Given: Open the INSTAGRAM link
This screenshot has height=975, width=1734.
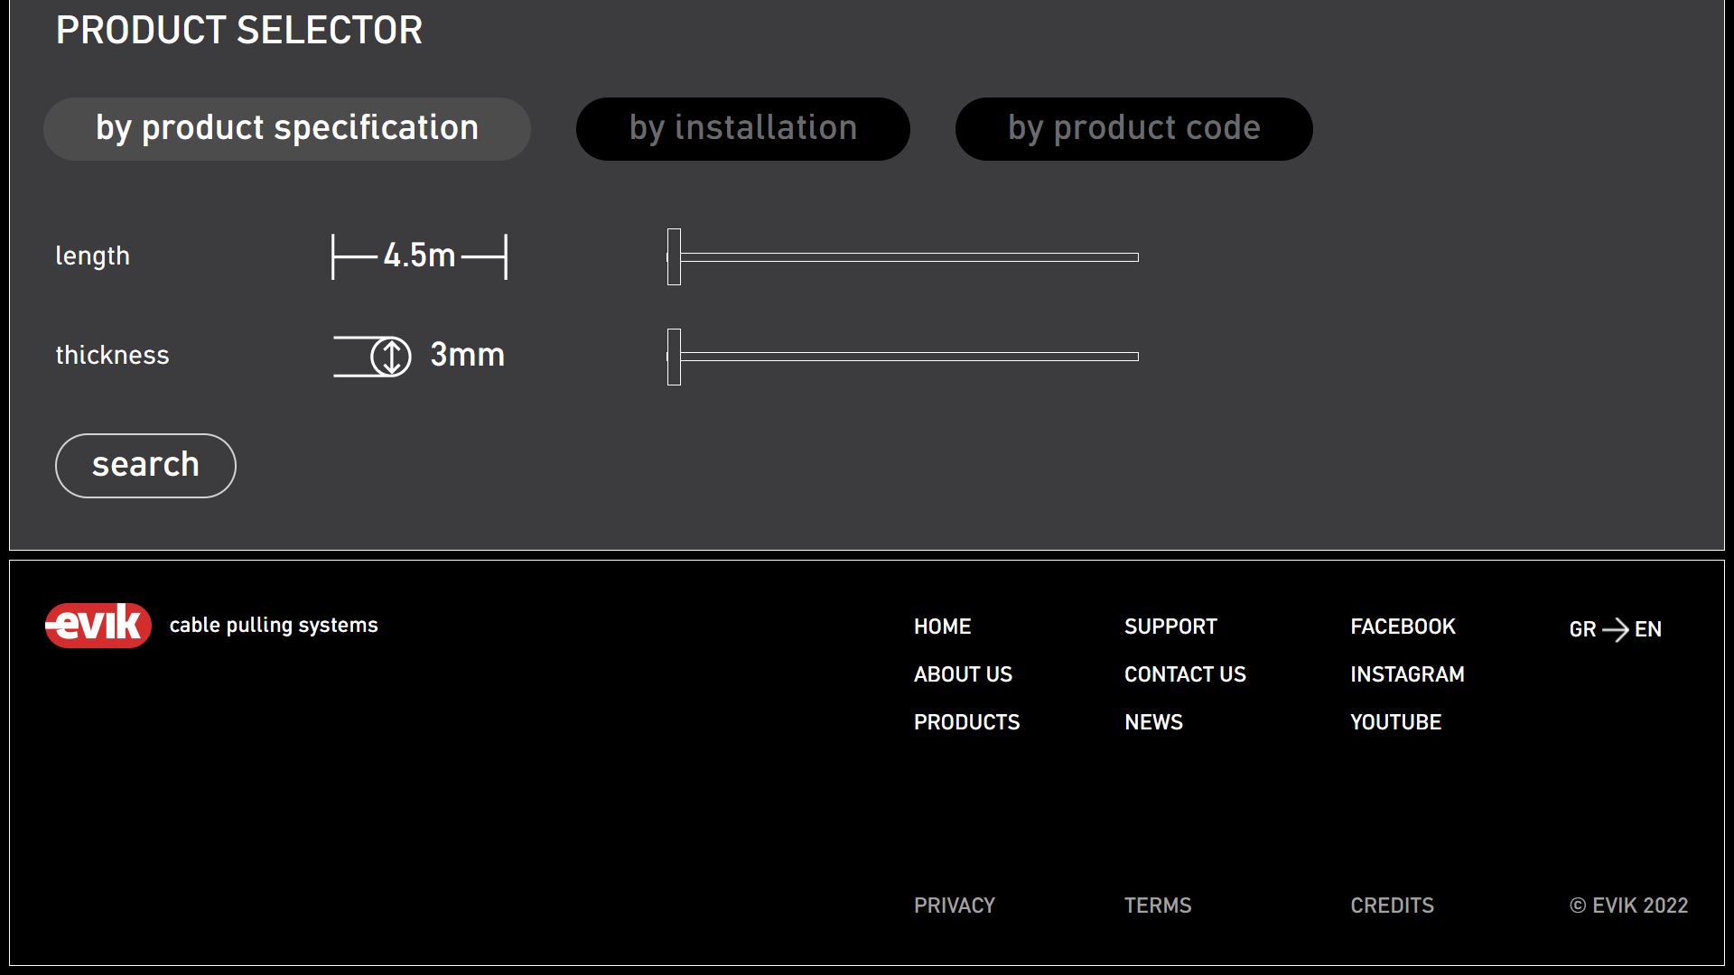Looking at the screenshot, I should click(1407, 674).
